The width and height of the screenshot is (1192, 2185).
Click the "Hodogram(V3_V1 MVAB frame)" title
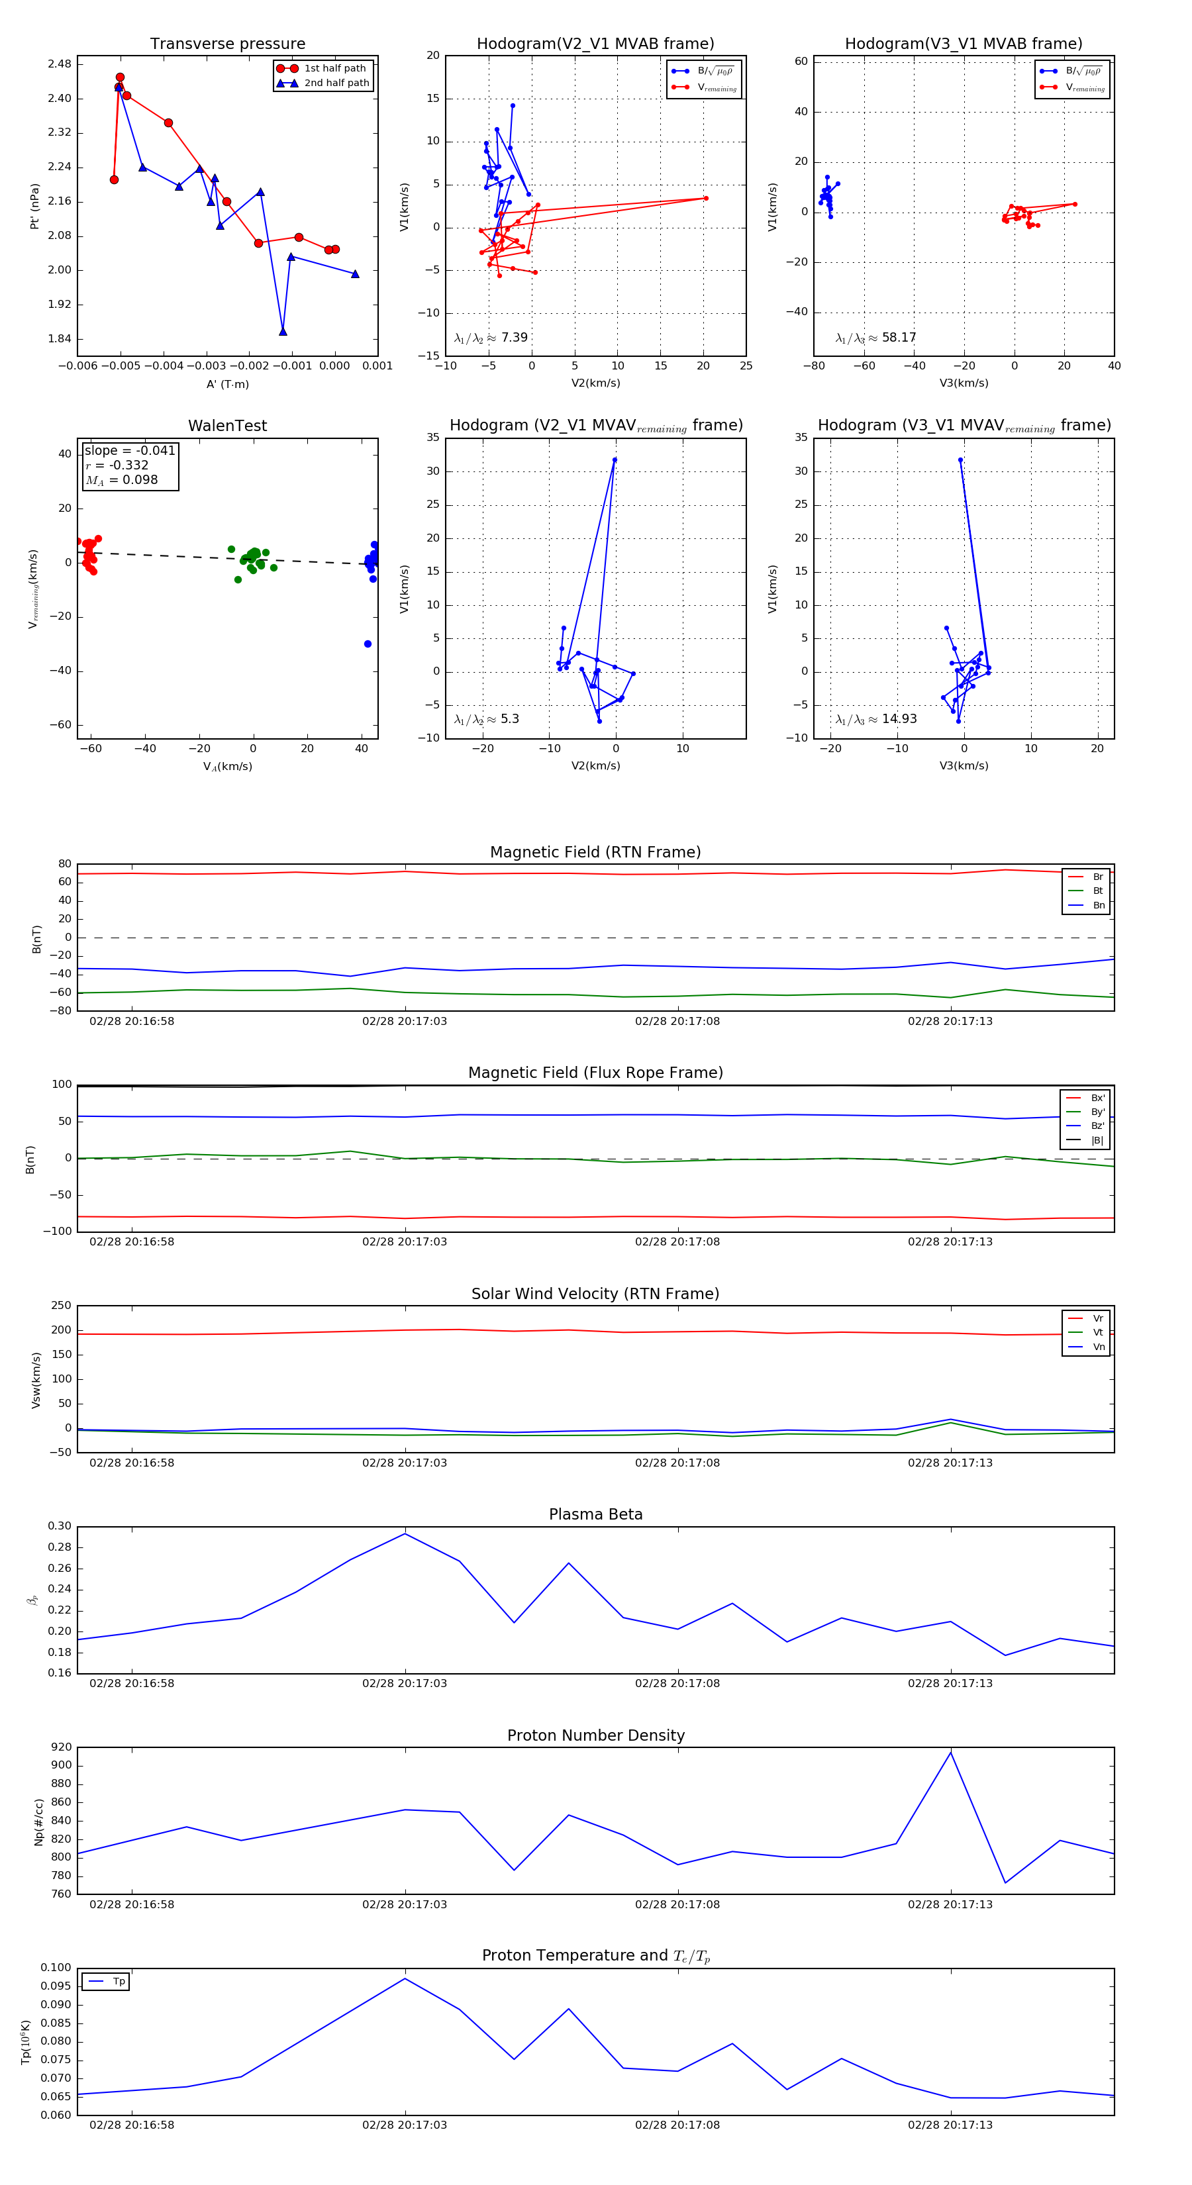point(964,44)
